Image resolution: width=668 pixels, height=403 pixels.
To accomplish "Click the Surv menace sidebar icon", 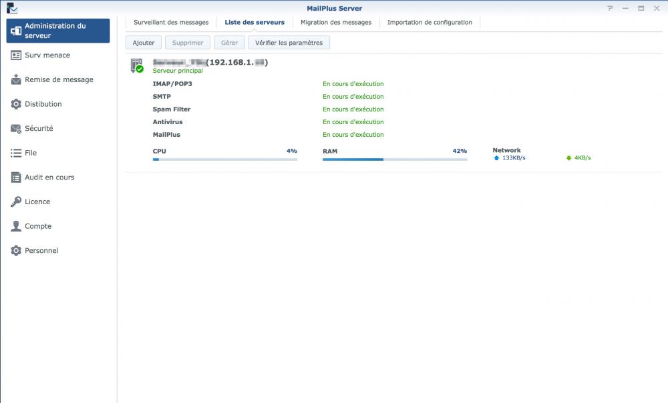I will (16, 55).
